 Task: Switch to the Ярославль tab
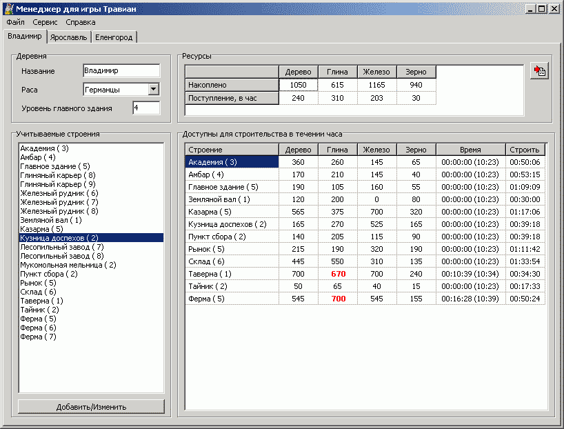(69, 37)
